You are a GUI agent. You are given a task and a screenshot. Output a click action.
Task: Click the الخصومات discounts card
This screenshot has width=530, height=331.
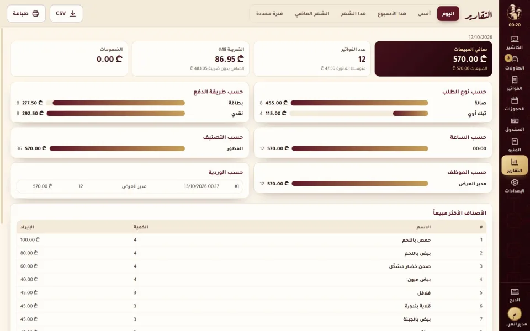[x=70, y=58]
